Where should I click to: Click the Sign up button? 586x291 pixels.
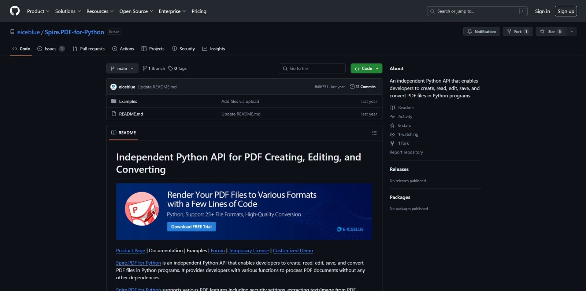click(x=566, y=11)
